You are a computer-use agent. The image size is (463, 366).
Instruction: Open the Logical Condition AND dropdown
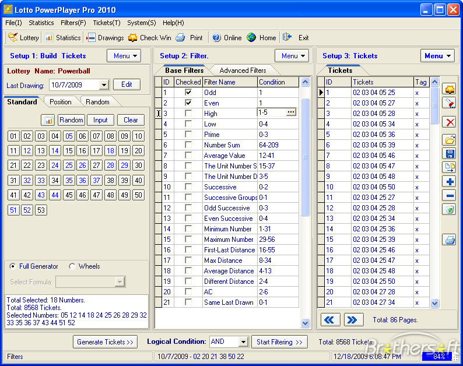[243, 342]
